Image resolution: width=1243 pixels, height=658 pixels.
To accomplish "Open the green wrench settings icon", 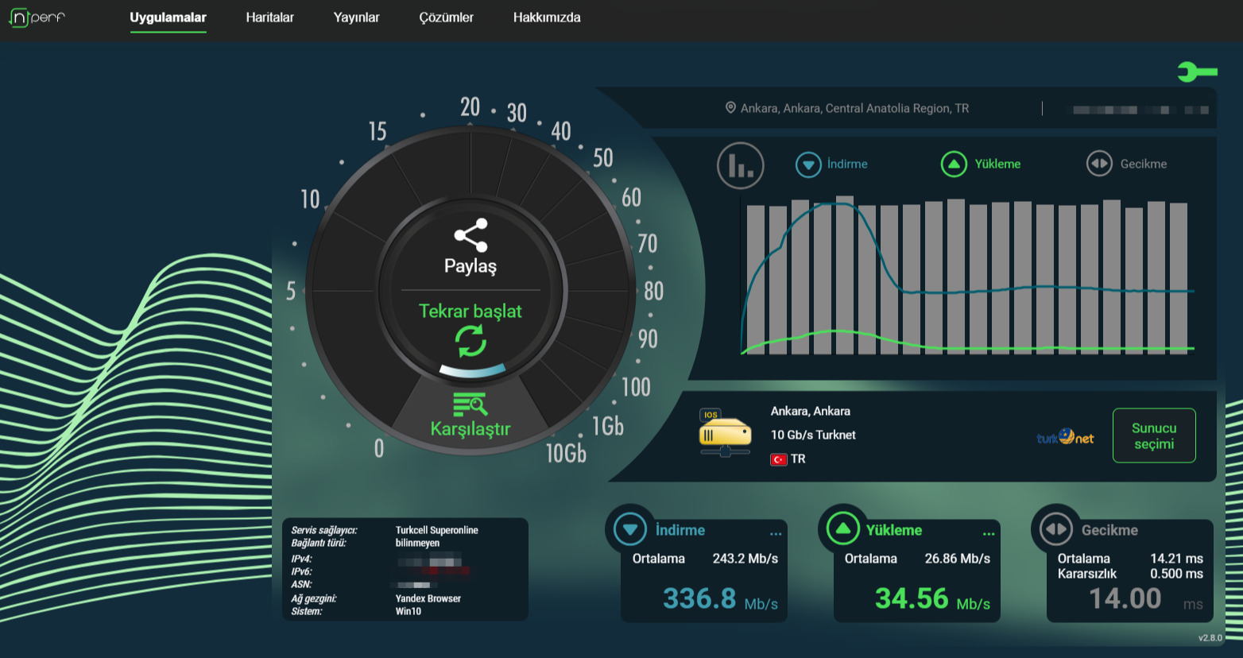I will click(1198, 72).
